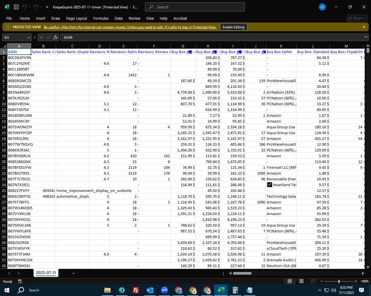
Task: Click cell 'Technology Gala' in row 26
Action: tap(281, 196)
